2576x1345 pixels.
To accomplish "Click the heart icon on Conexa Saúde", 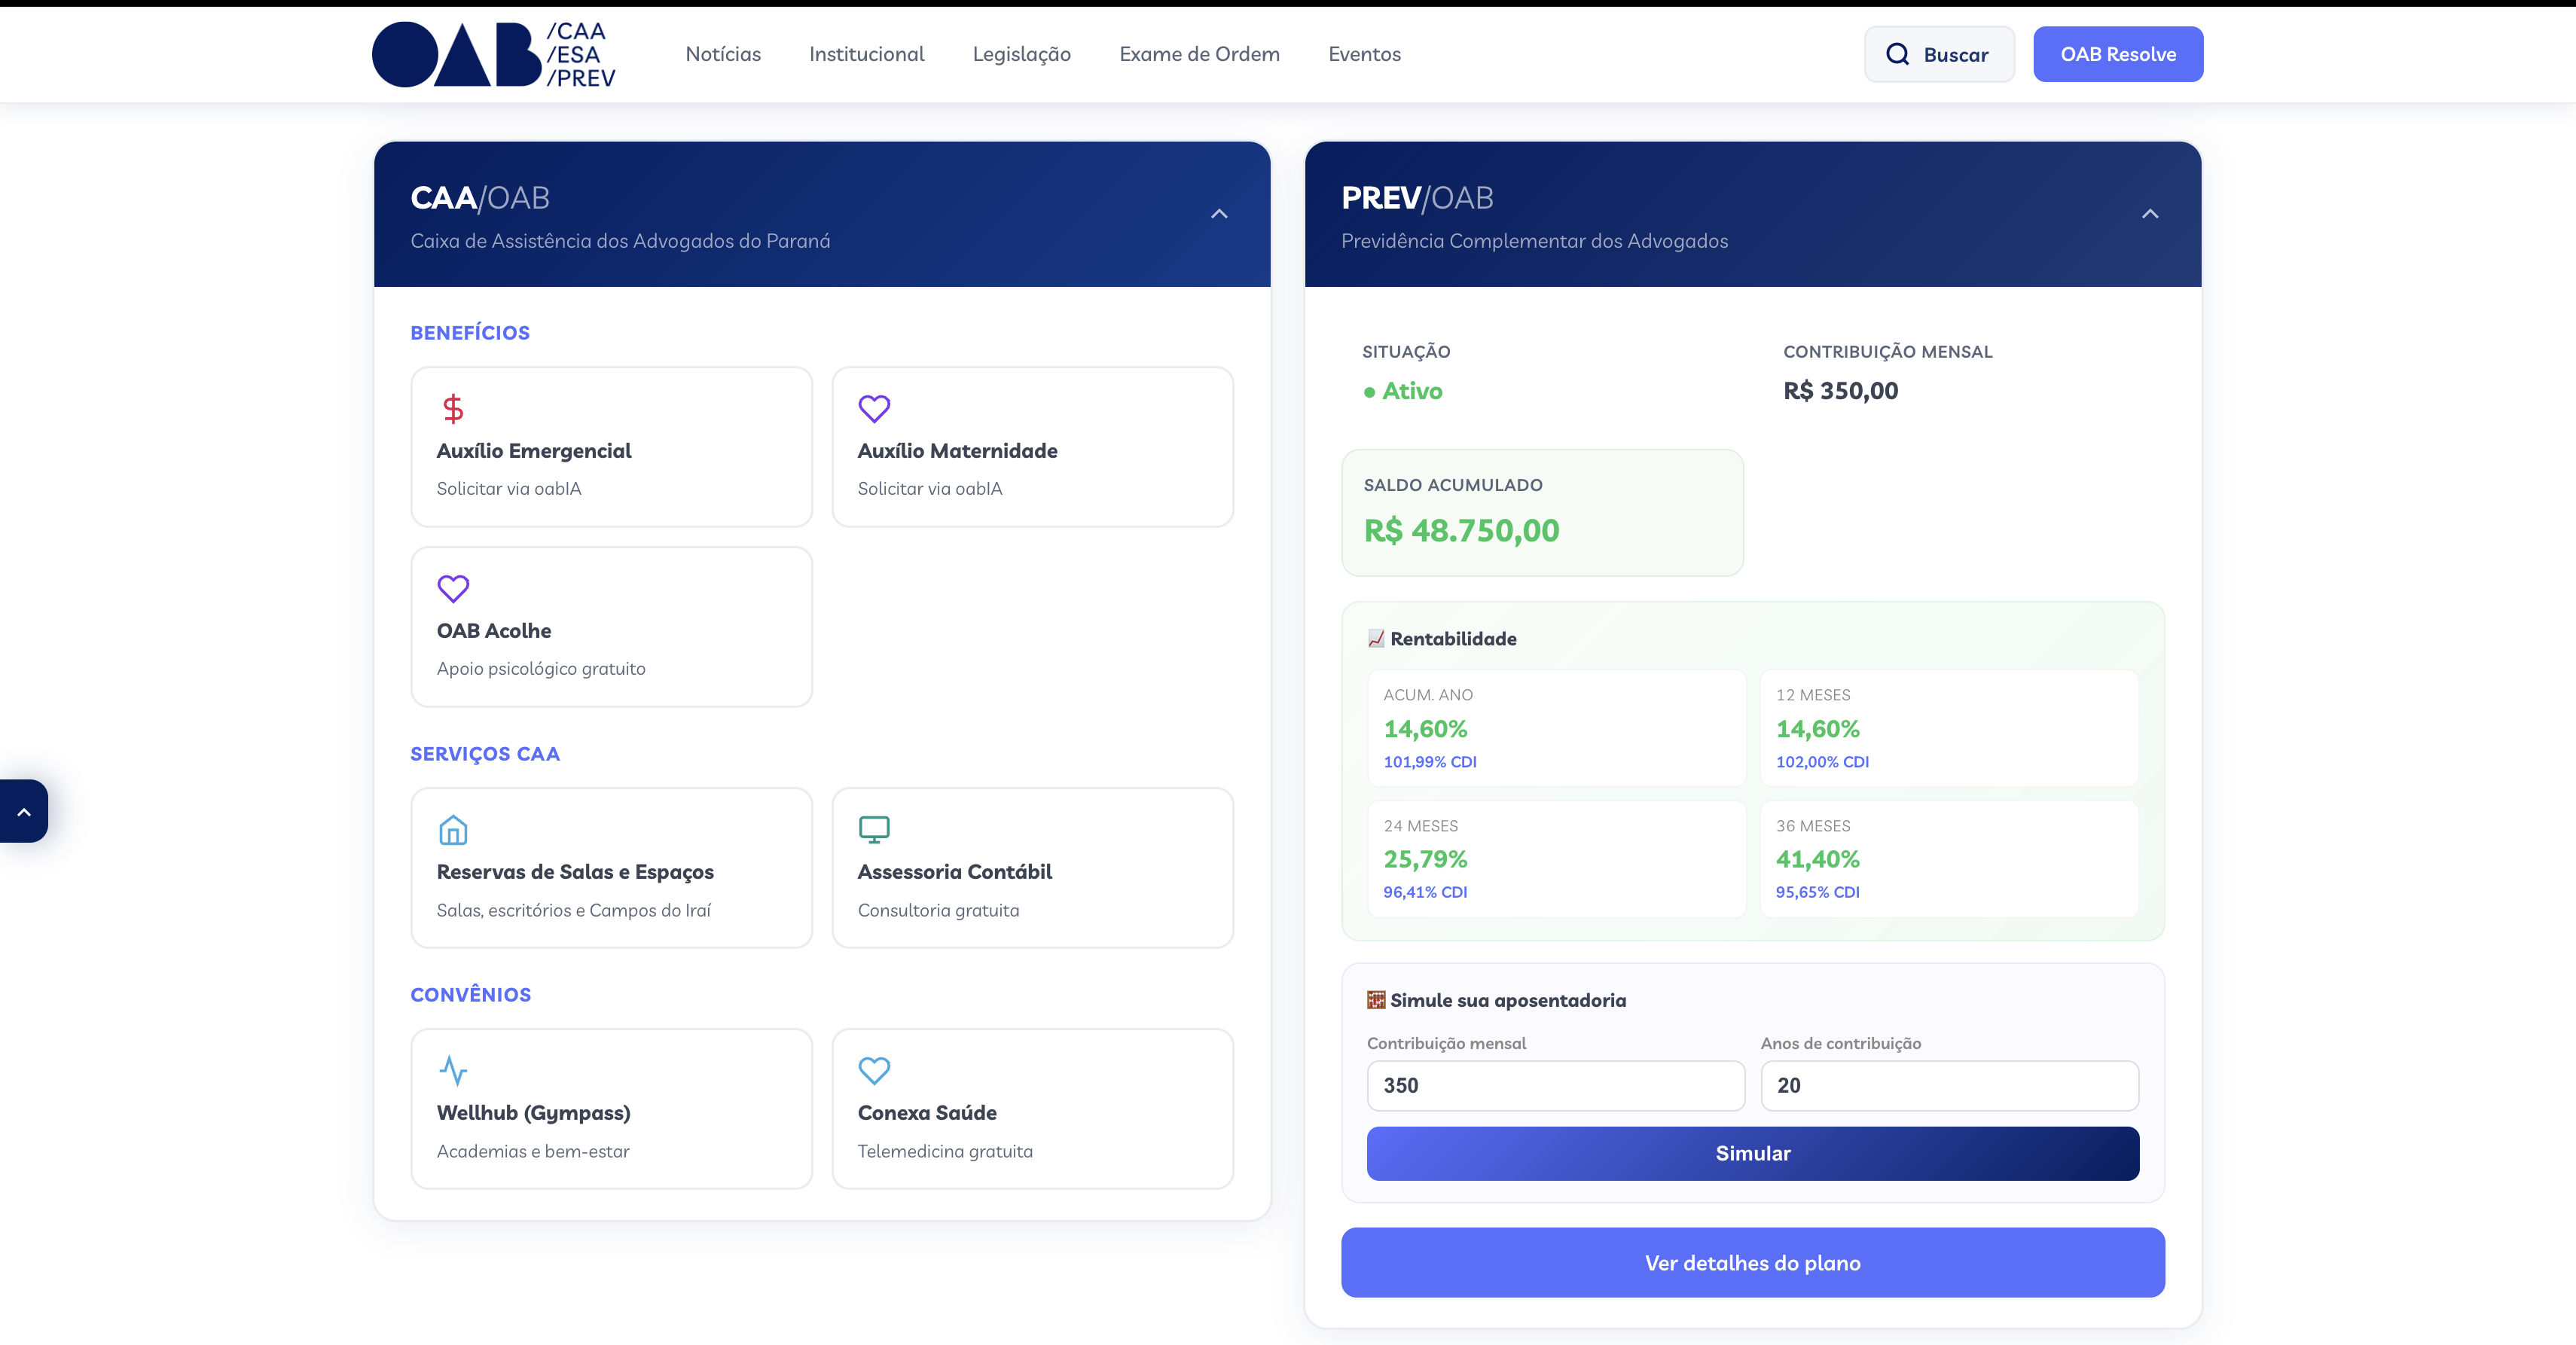I will coord(874,1070).
